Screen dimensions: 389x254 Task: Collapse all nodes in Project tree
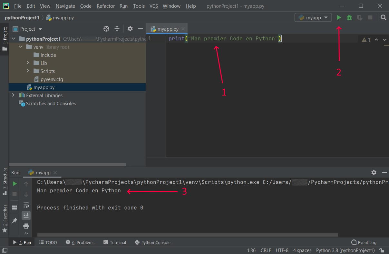[x=117, y=29]
